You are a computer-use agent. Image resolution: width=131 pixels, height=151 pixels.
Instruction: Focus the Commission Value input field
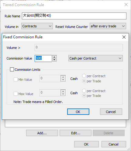coord(43,58)
